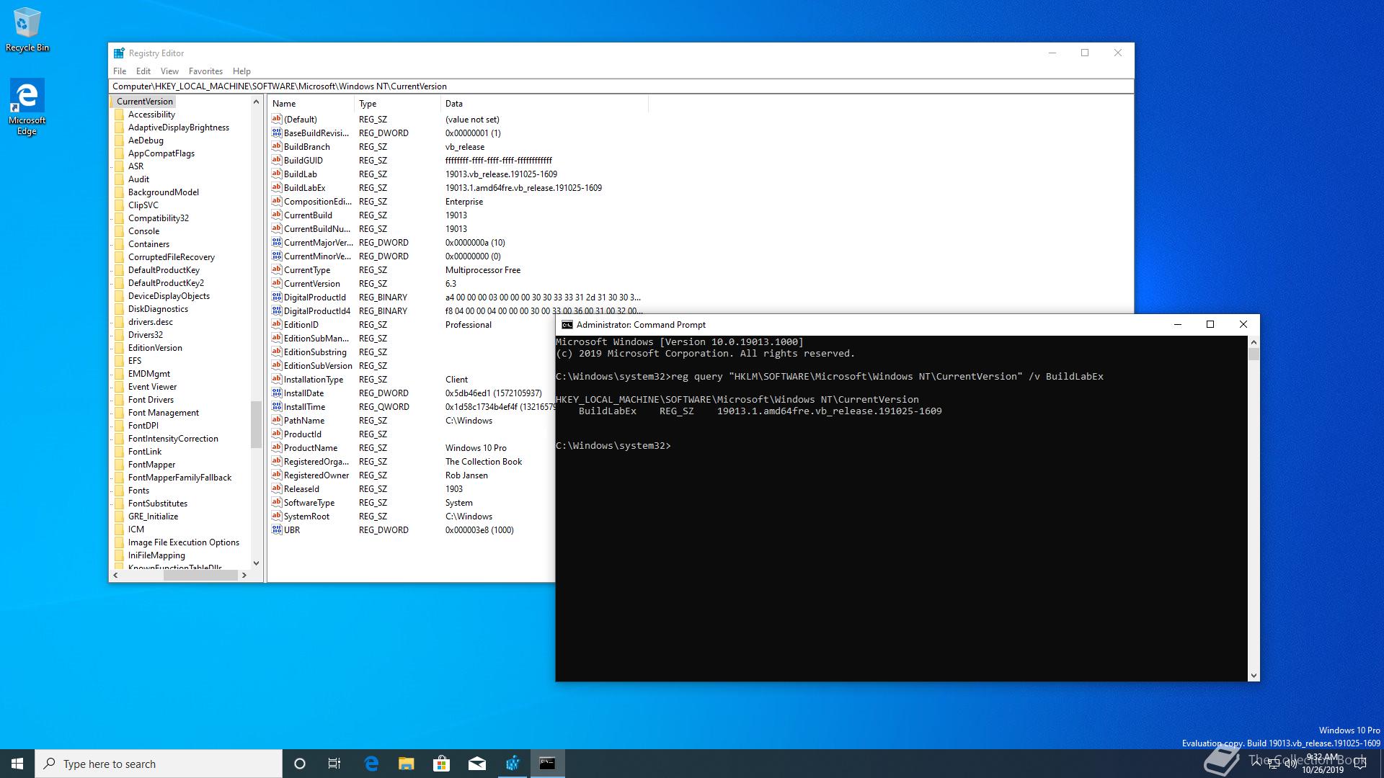1384x778 pixels.
Task: Open the Help menu in Registry Editor
Action: pos(241,71)
